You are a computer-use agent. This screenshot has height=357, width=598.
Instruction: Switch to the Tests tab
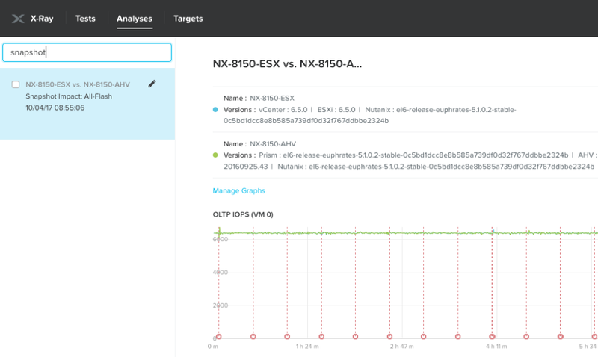85,19
